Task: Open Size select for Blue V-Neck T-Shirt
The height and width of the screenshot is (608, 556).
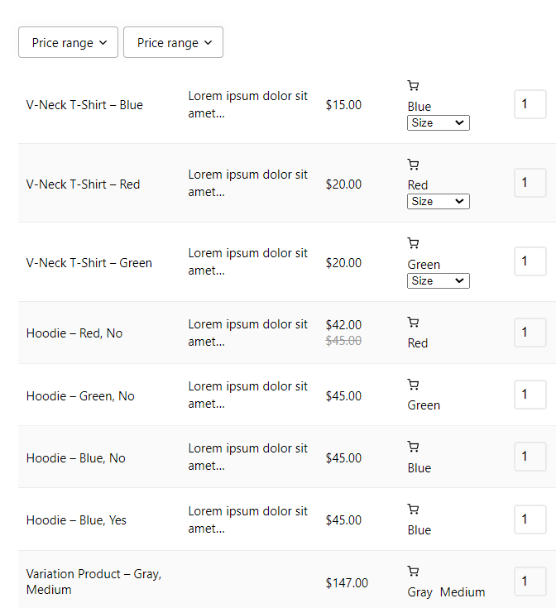Action: [x=439, y=123]
